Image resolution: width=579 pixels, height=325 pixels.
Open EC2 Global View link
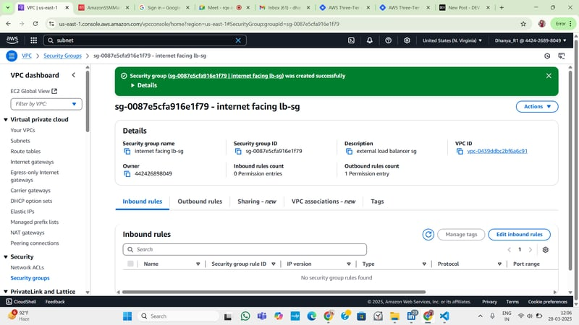pos(33,91)
